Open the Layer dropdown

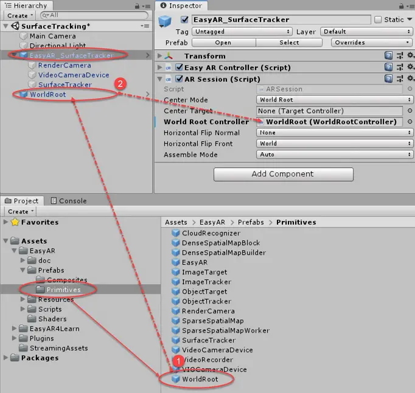click(x=367, y=32)
